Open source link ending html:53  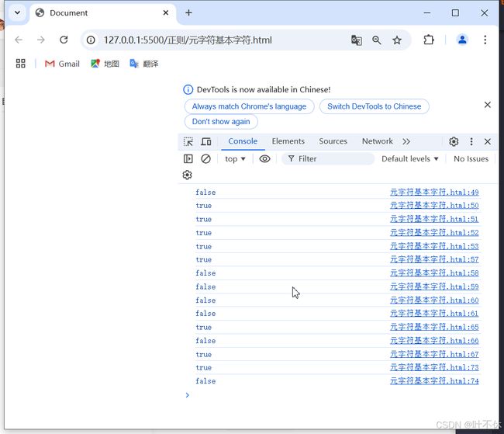point(434,247)
